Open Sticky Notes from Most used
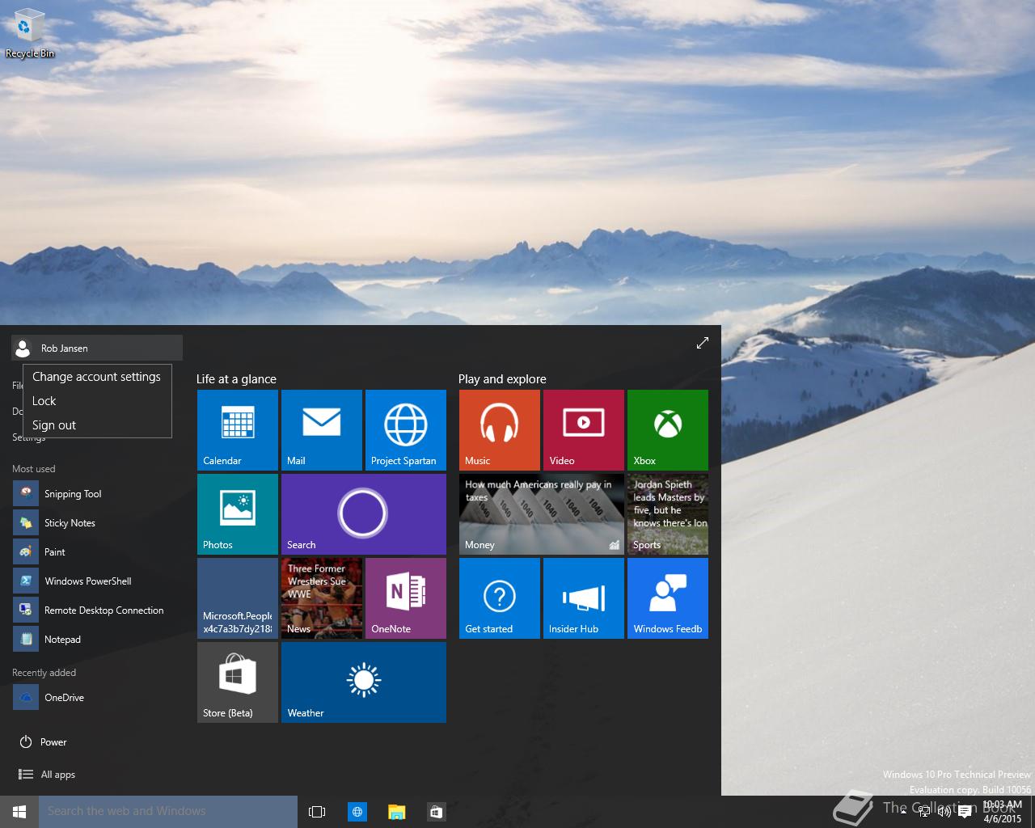Image resolution: width=1035 pixels, height=828 pixels. pyautogui.click(x=97, y=523)
